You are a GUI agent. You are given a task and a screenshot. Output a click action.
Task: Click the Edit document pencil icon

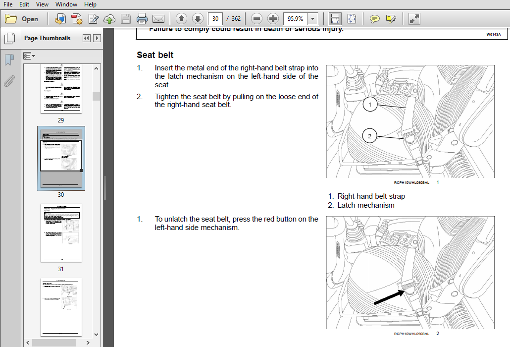(x=94, y=19)
